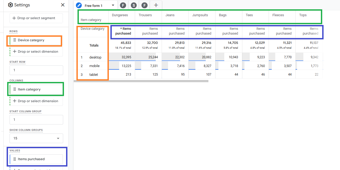
Task: Click the Tops column header
Action: coord(303,15)
